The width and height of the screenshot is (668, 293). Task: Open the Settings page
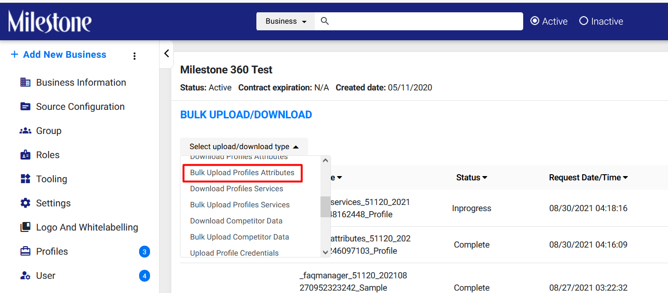click(x=53, y=203)
